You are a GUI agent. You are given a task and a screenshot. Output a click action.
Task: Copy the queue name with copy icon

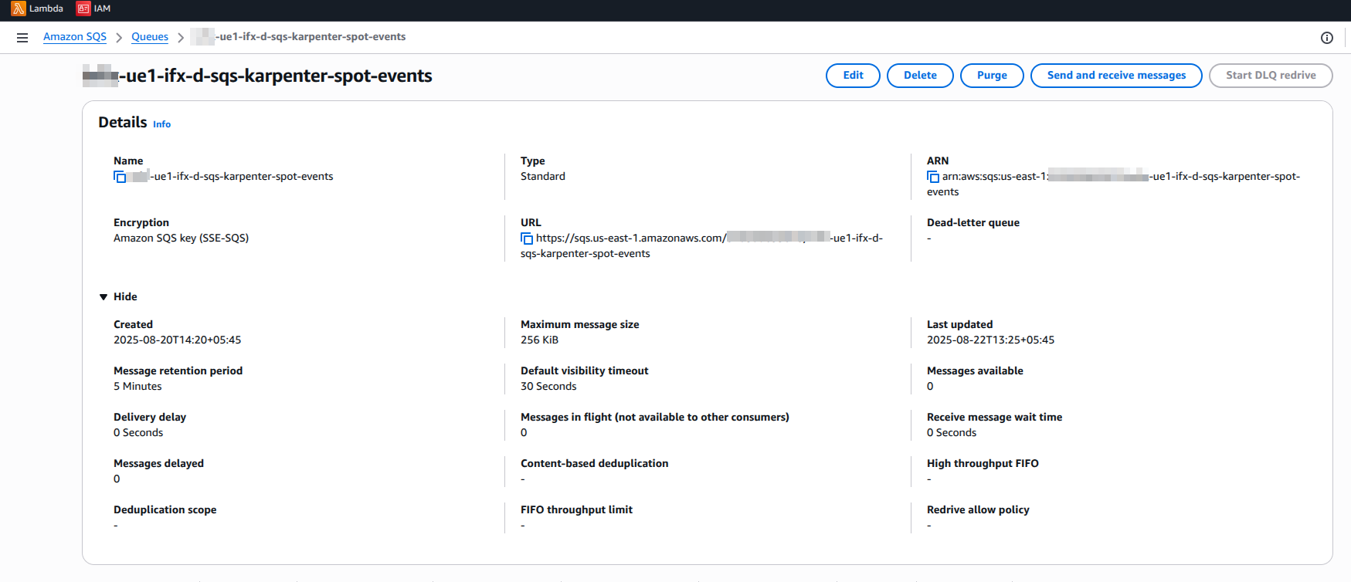[120, 177]
